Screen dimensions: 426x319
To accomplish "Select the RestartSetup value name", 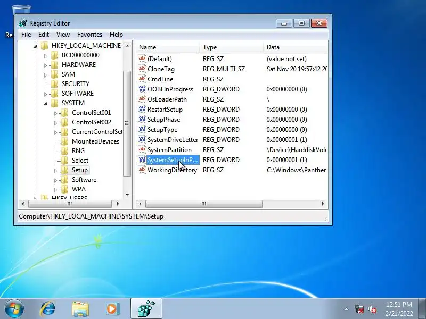I will tap(165, 110).
